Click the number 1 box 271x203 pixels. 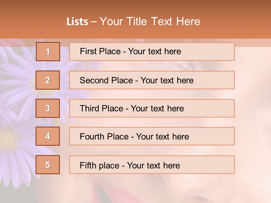[48, 52]
